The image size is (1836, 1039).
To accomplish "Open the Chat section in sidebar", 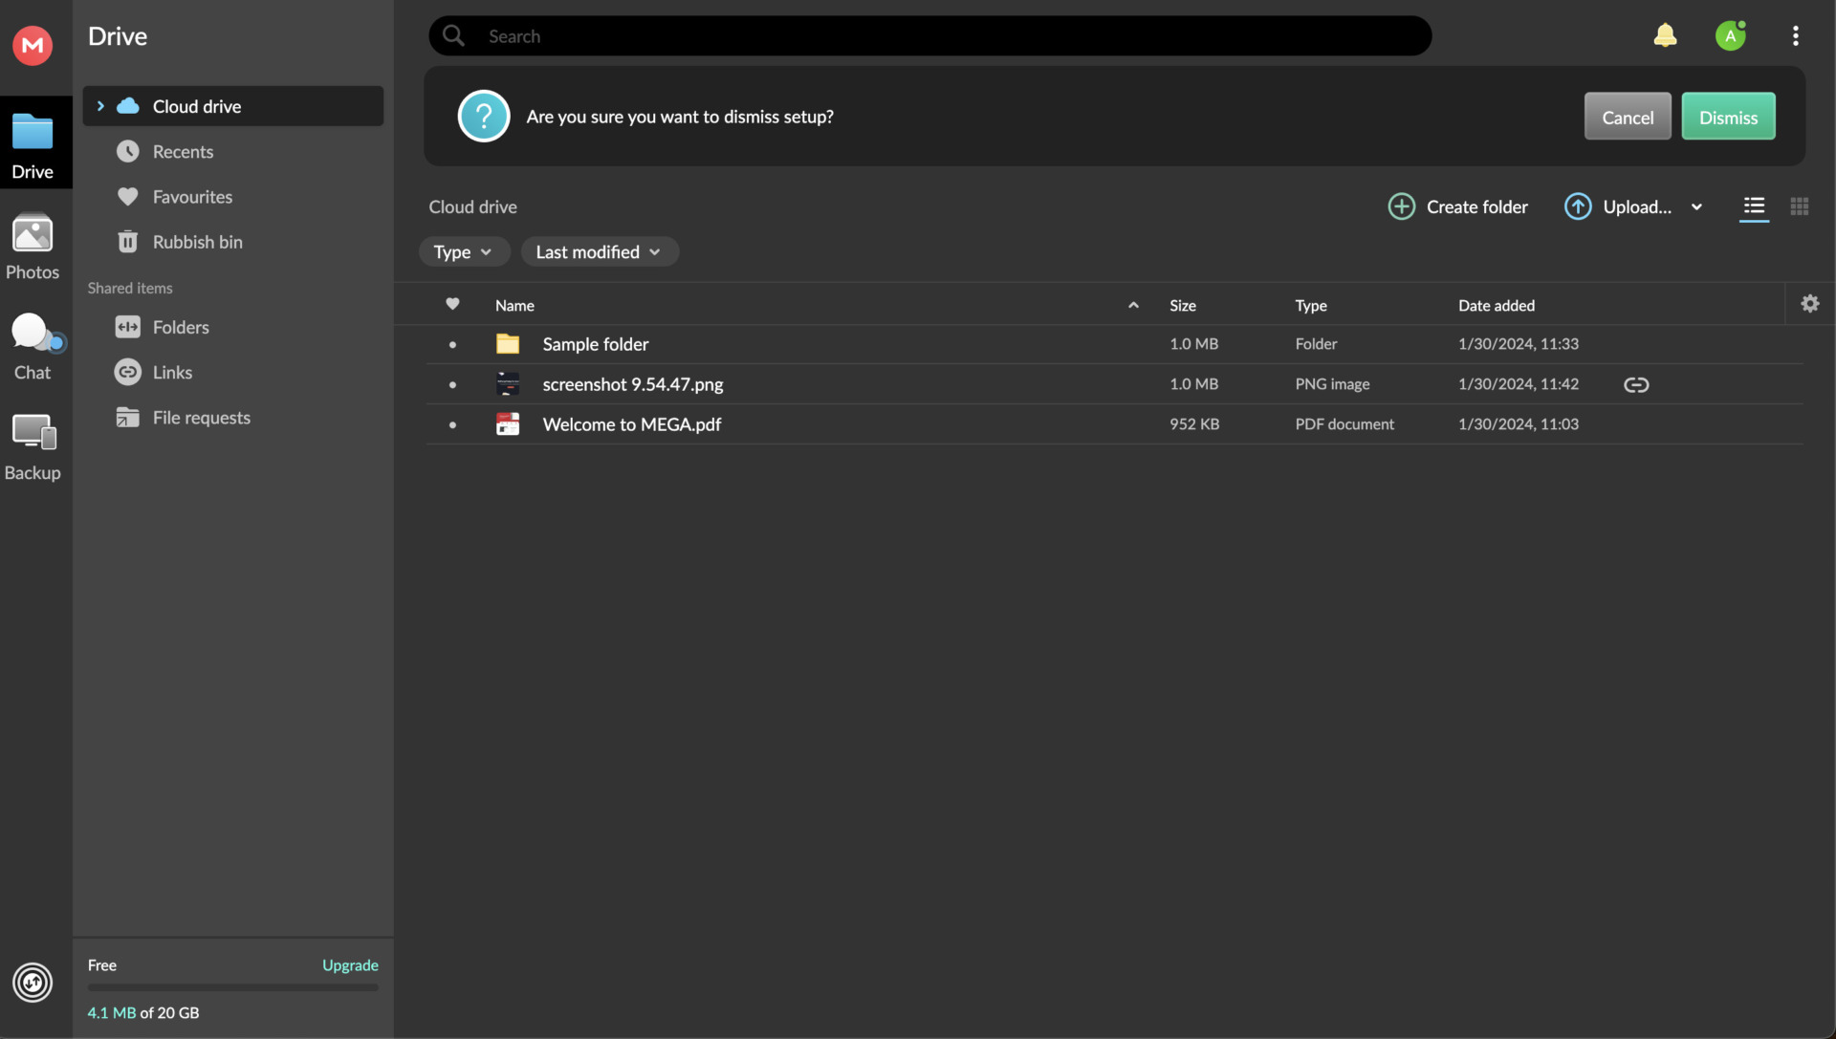I will pos(32,344).
